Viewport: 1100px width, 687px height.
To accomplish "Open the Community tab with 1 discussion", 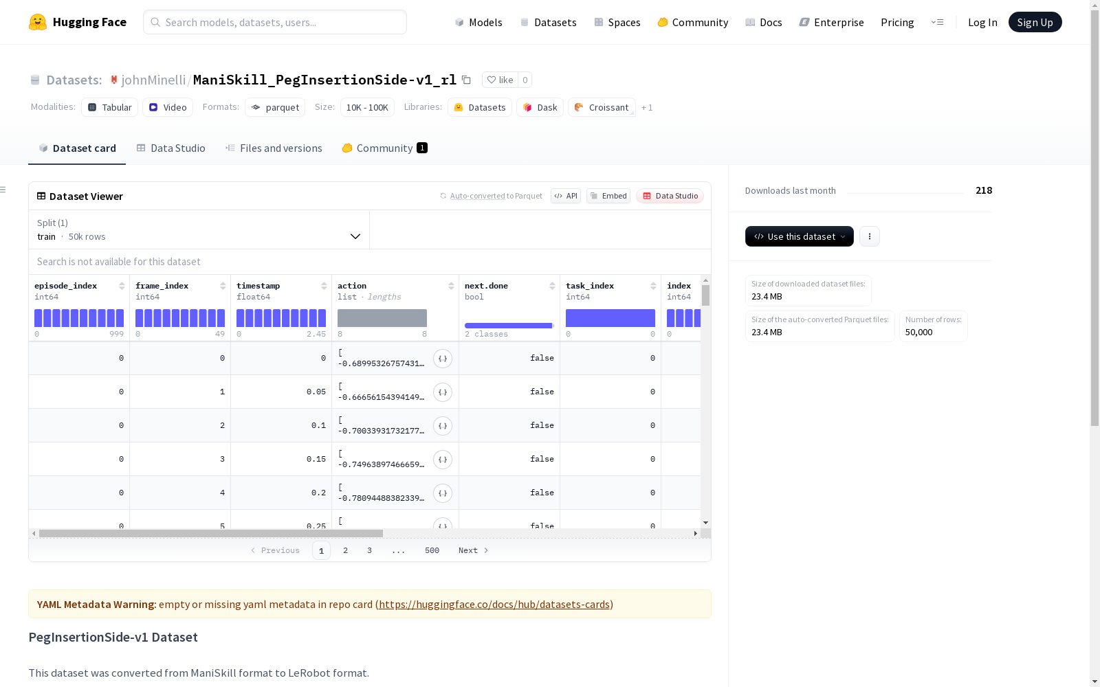I will click(x=384, y=148).
